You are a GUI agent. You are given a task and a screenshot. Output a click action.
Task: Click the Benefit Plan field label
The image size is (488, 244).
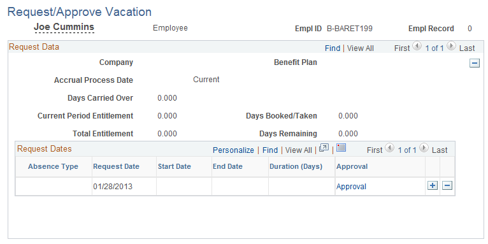tap(296, 62)
